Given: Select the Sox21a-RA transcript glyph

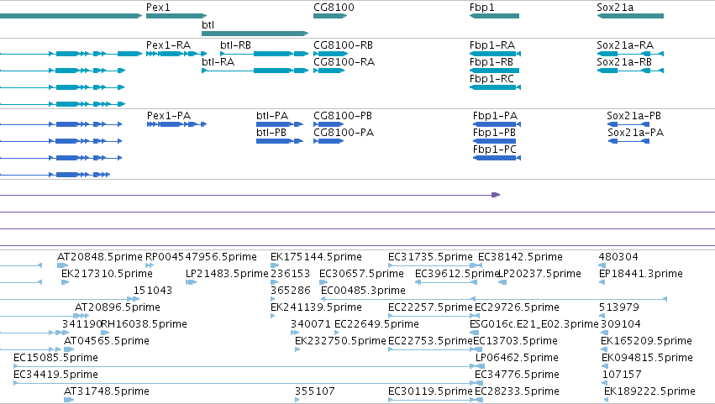Looking at the screenshot, I should (x=630, y=54).
